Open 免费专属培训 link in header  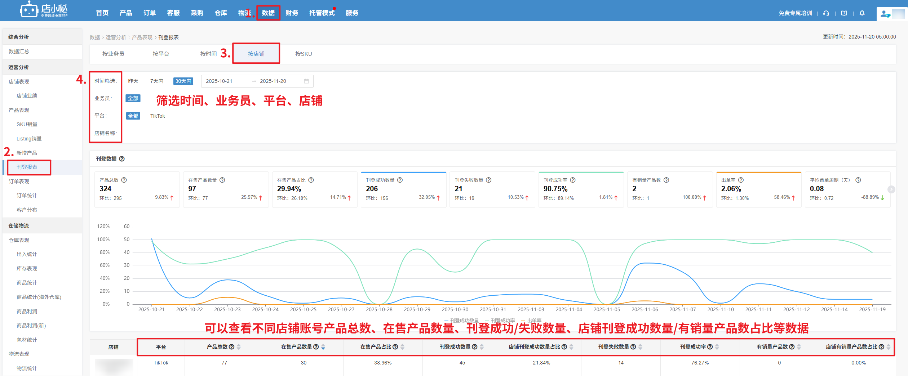pyautogui.click(x=795, y=13)
